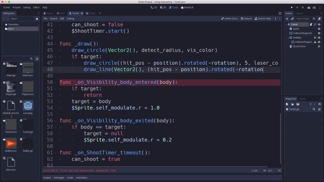Viewport: 324px width, 182px height.
Task: Toggle favorite for res:// path
Action: (37, 19)
